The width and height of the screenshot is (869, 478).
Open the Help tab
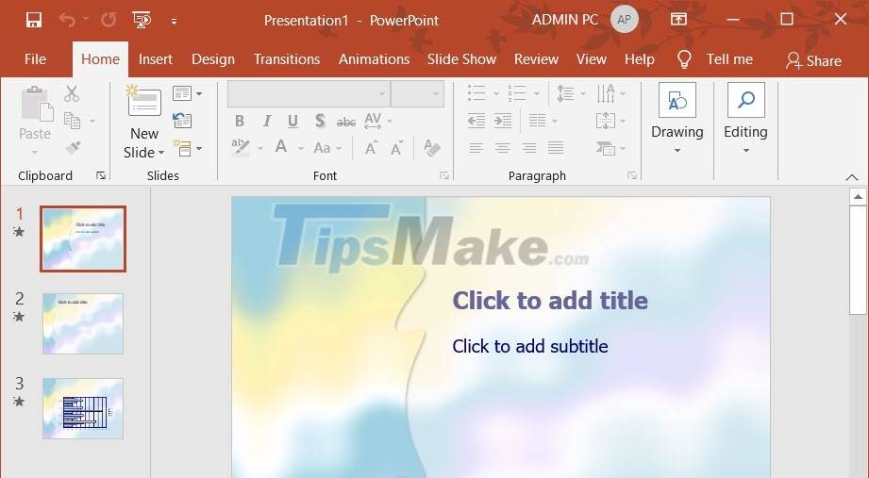click(640, 59)
